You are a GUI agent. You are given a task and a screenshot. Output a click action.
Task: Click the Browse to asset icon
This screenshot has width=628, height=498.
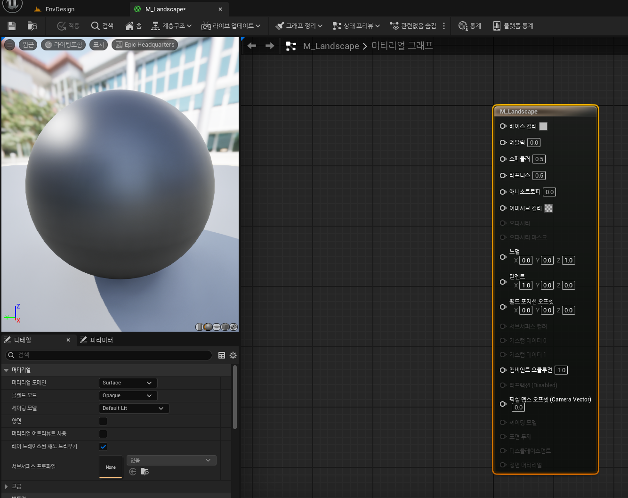[32, 26]
